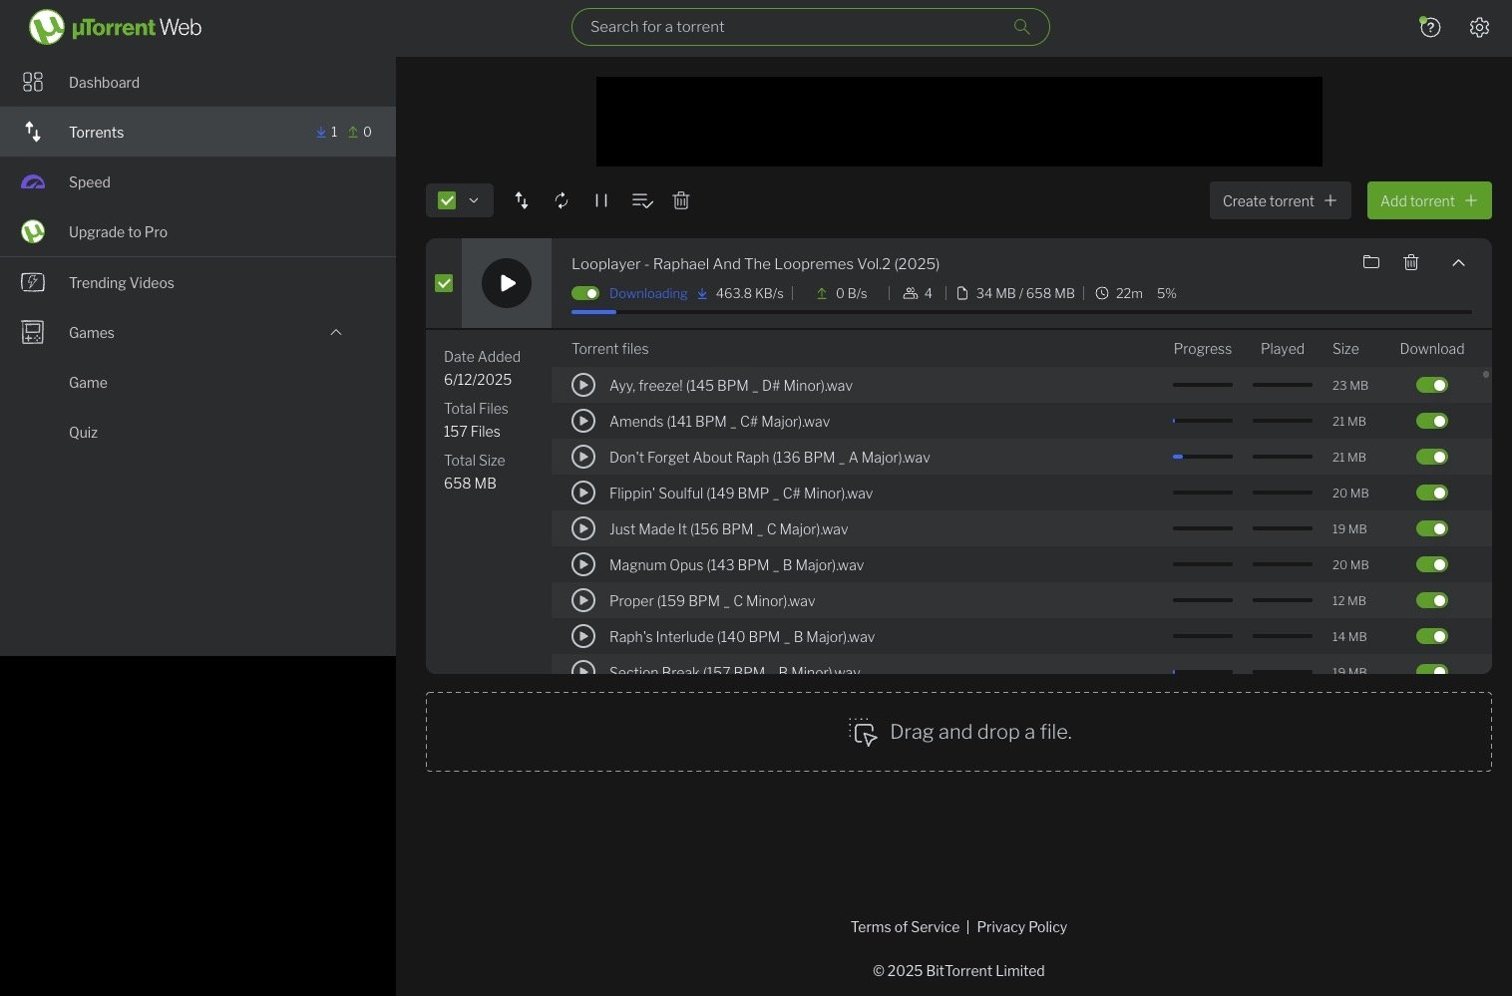Click the Played column header

point(1283,348)
